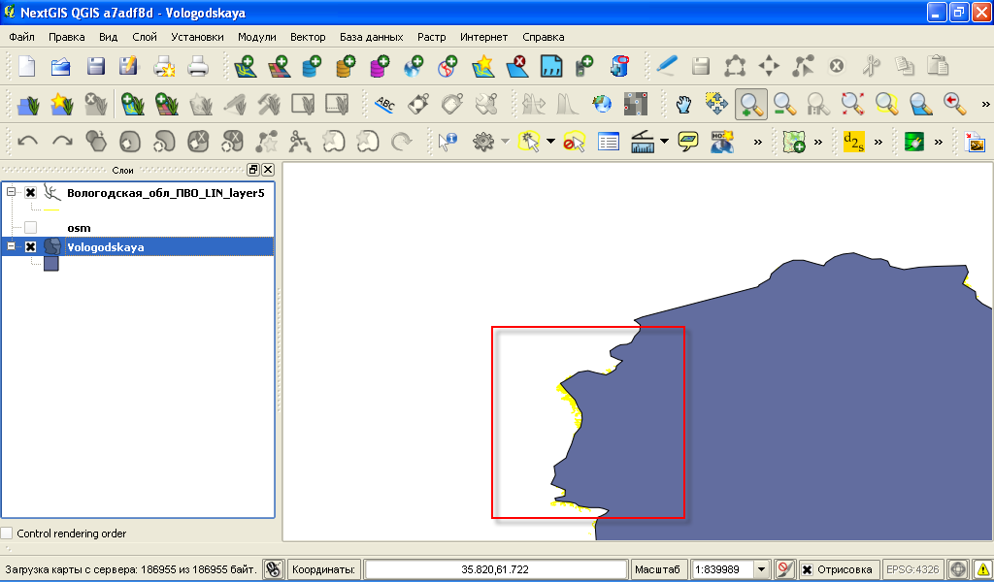
Task: Open an existing project
Action: pyautogui.click(x=61, y=66)
